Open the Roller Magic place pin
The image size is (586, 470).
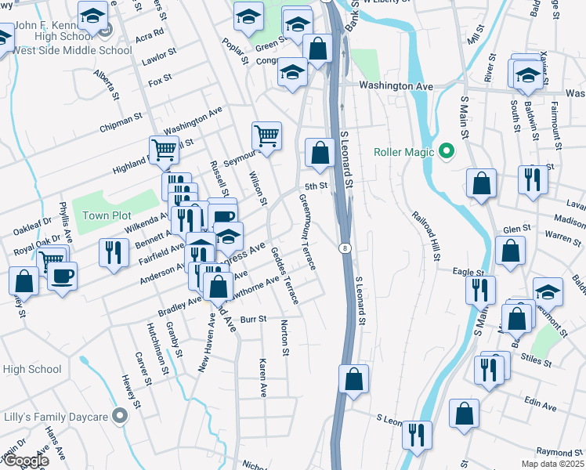coord(447,152)
